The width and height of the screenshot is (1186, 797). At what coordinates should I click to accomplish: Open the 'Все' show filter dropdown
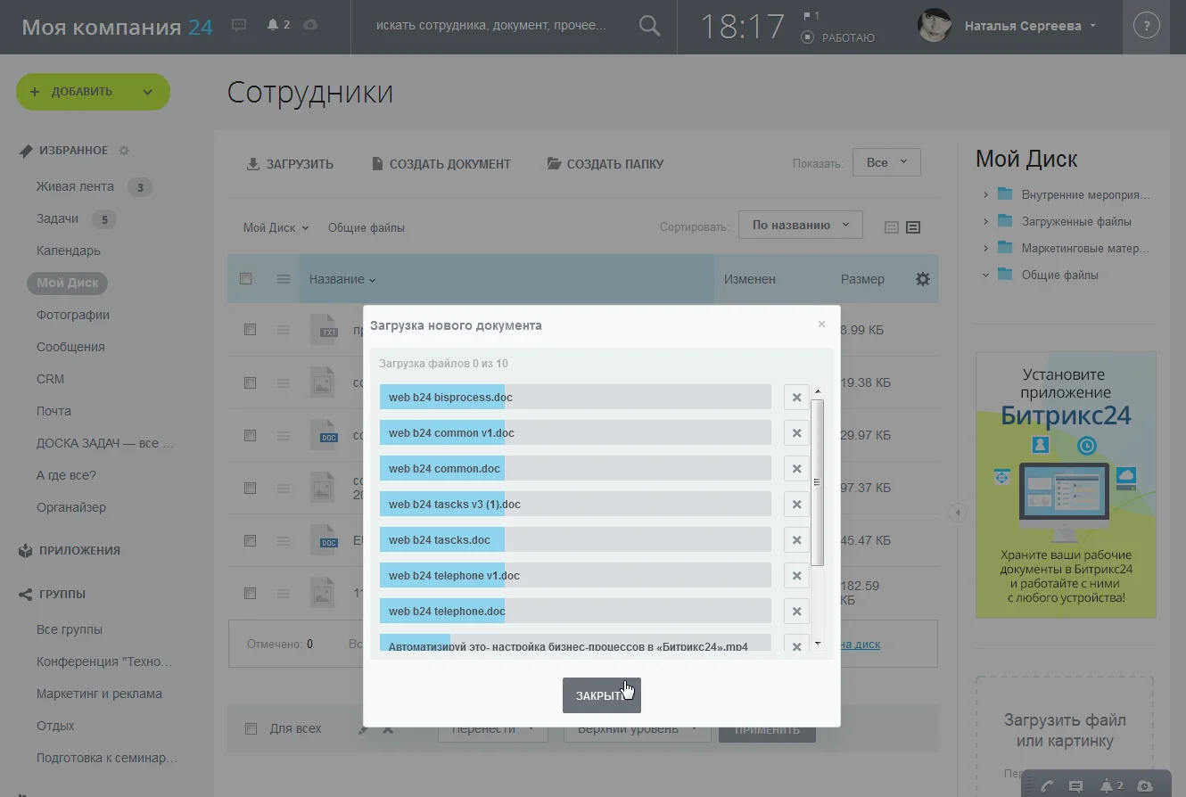[x=886, y=162]
